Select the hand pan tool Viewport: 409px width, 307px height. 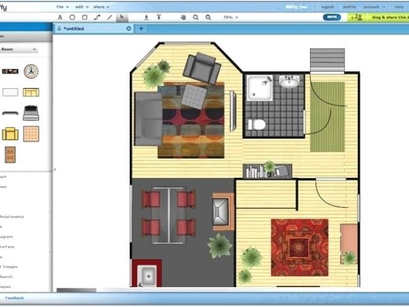183,17
